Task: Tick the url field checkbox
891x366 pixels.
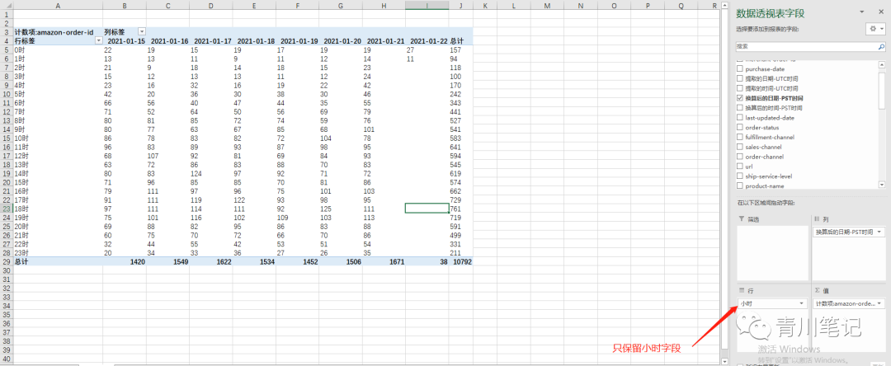Action: click(739, 167)
